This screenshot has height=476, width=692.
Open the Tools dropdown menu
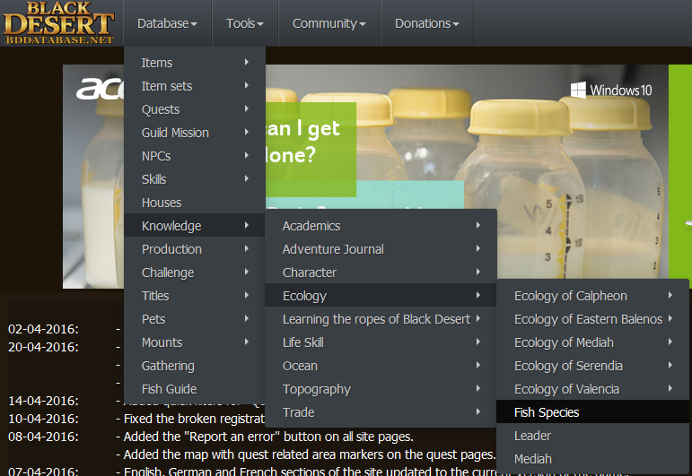(245, 23)
